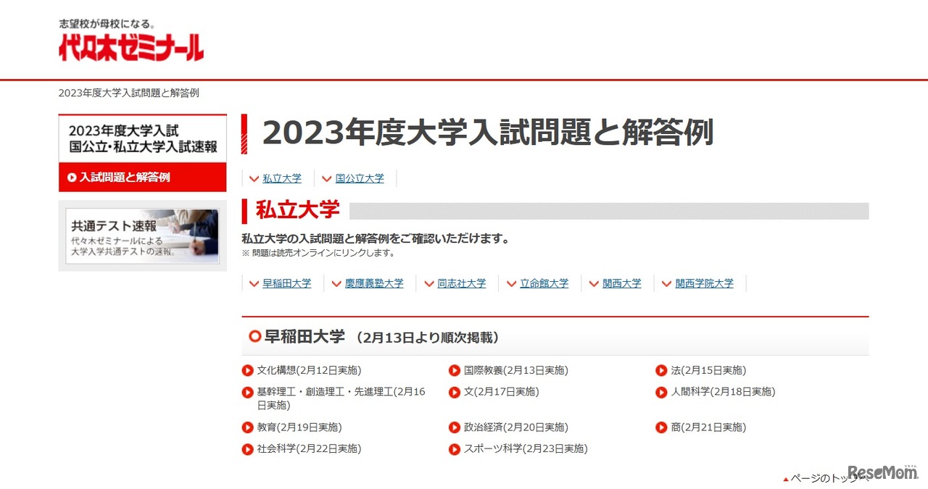This screenshot has height=489, width=928.
Task: Click the 共通テスト速報 banner image
Action: (x=142, y=236)
